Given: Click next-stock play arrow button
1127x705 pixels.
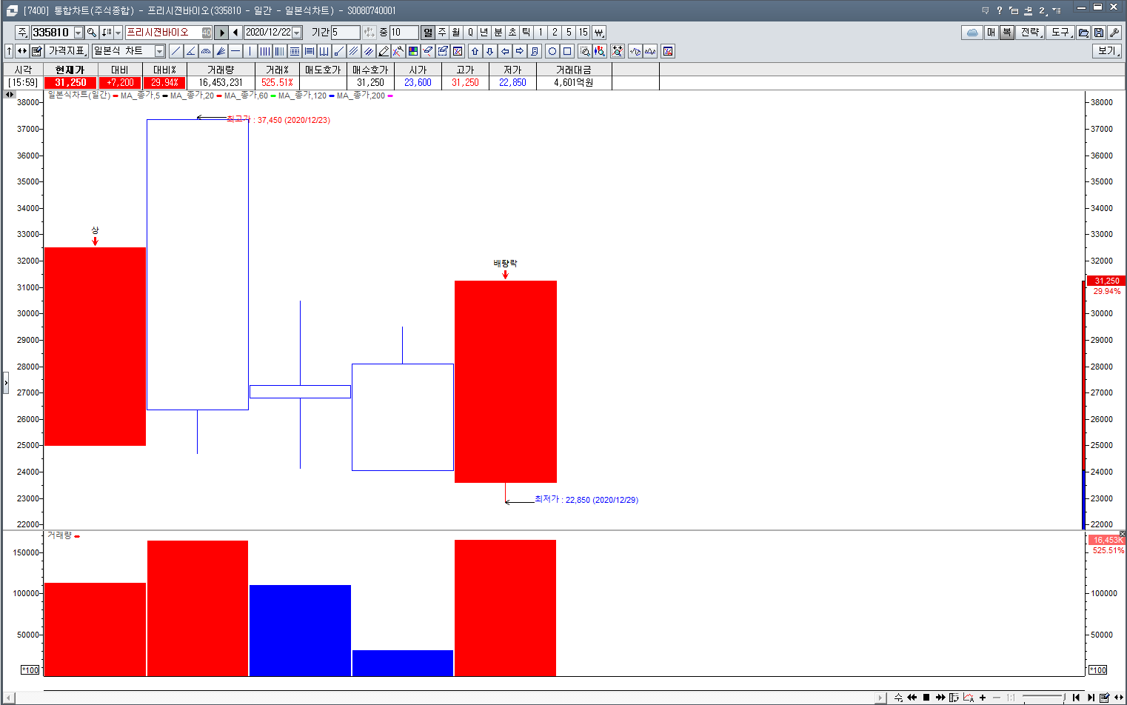Looking at the screenshot, I should pyautogui.click(x=221, y=33).
